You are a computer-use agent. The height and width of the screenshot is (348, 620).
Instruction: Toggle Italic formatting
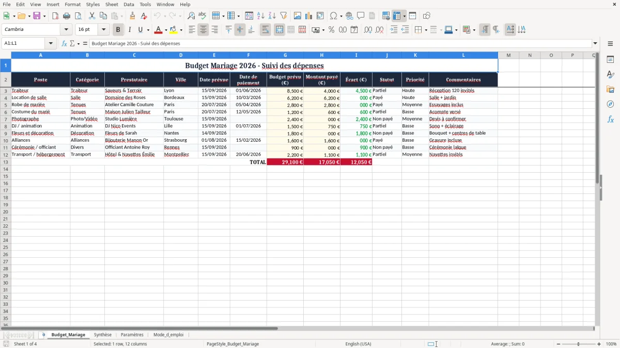[x=130, y=30]
